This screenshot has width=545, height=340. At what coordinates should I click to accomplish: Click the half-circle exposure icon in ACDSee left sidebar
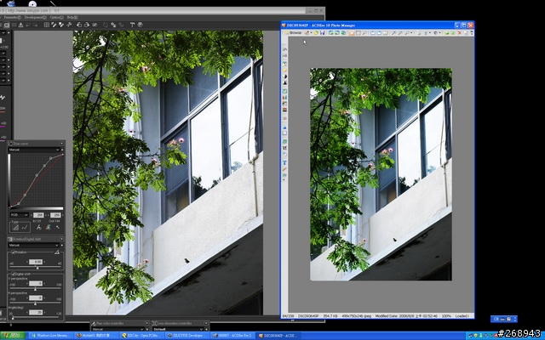[x=284, y=76]
